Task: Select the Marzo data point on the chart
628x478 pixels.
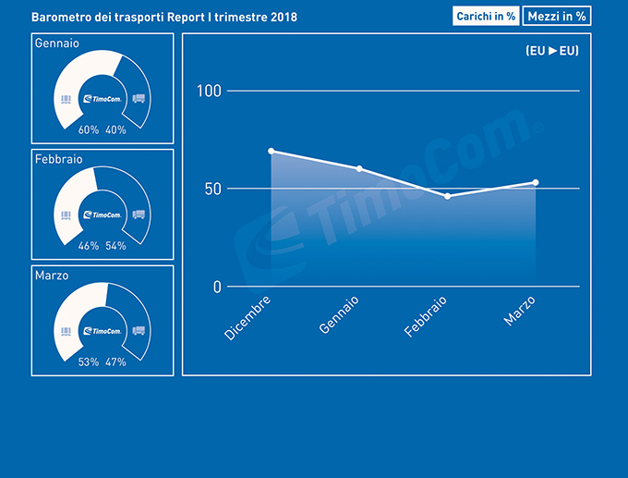Action: pyautogui.click(x=536, y=182)
